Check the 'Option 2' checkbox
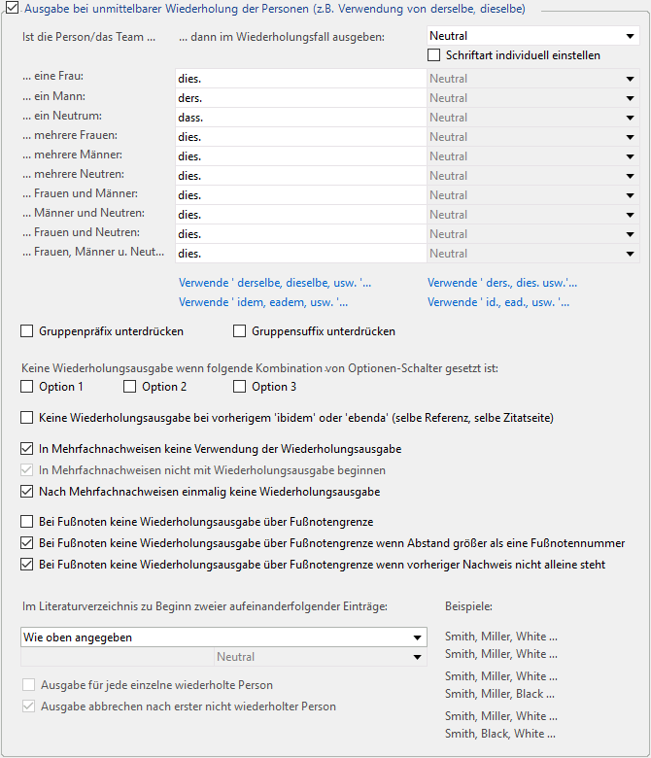This screenshot has height=758, width=651. tap(129, 386)
